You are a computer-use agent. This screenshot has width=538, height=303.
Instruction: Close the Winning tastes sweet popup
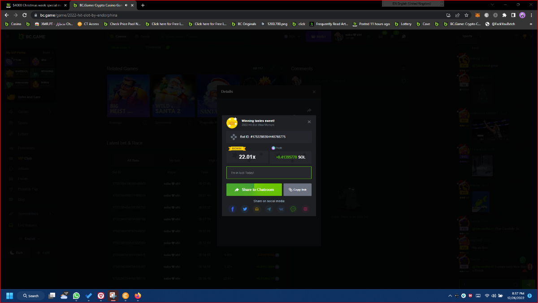309,122
